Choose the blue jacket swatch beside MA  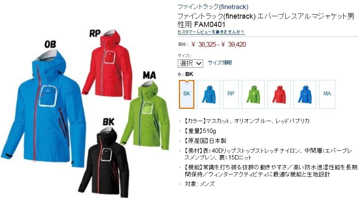(305, 94)
